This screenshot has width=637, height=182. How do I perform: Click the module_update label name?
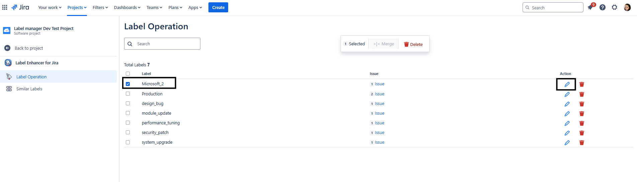click(156, 113)
